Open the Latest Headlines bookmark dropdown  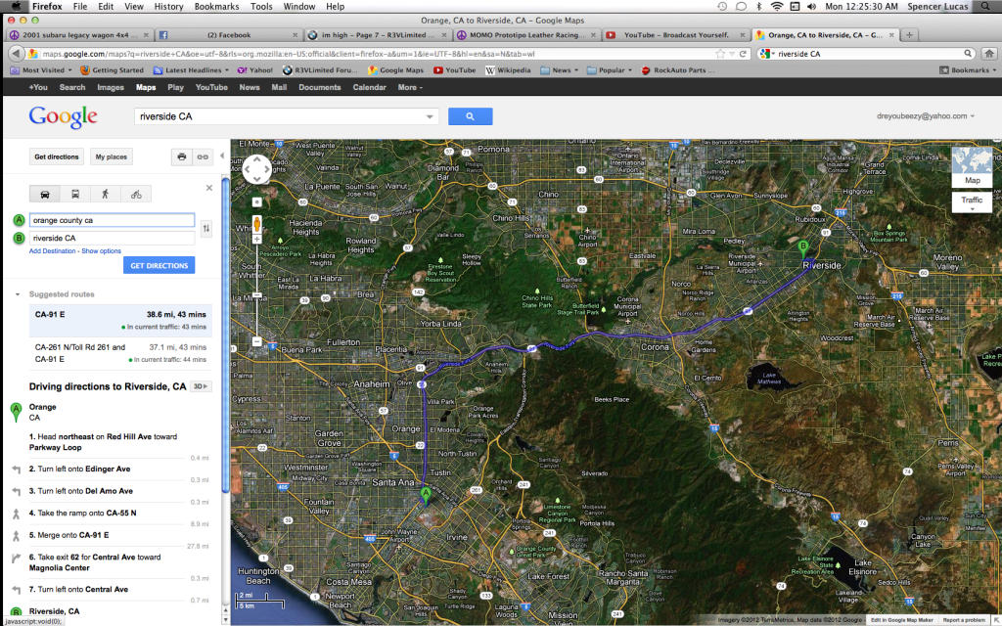[191, 70]
